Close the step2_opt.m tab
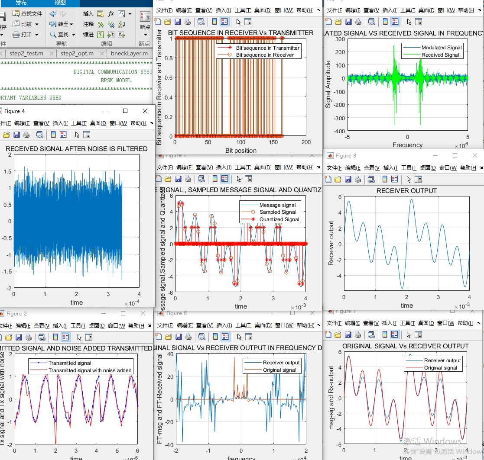This screenshot has width=484, height=460. [x=102, y=54]
